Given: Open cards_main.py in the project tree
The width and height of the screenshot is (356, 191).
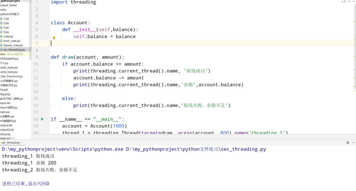Looking at the screenshot, I should tap(9, 68).
